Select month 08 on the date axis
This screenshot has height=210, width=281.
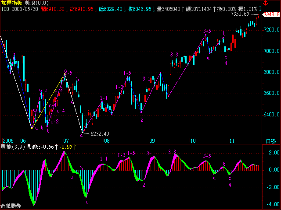pyautogui.click(x=107, y=141)
